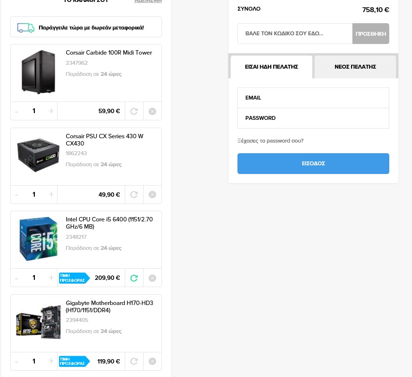
Task: Increase quantity of Gigabyte Motherboard
Action: 51,361
